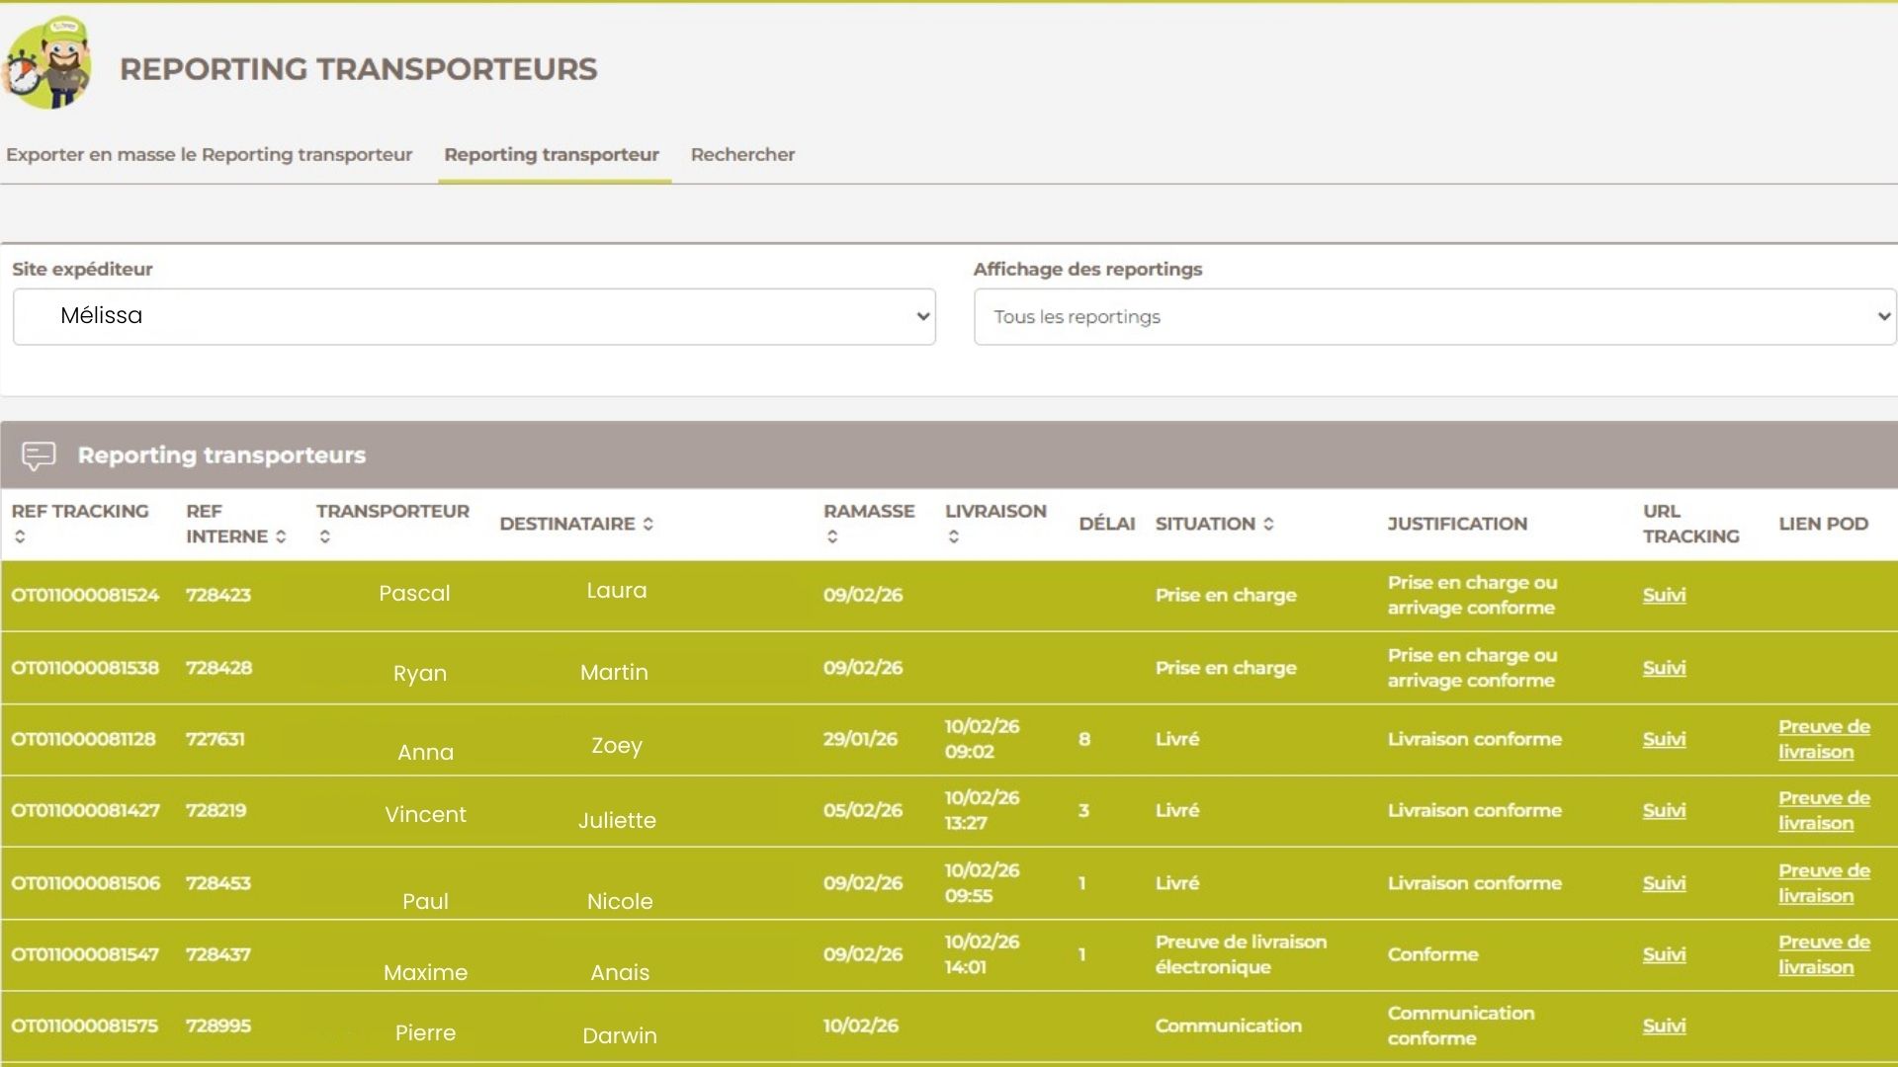
Task: Sort by DESTINATAIRE column arrows
Action: (x=648, y=524)
